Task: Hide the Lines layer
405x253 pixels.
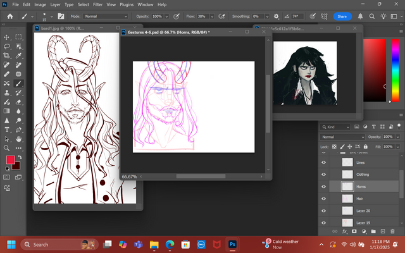Action: 324,163
